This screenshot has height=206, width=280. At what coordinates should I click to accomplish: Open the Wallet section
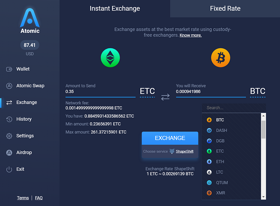click(x=23, y=69)
